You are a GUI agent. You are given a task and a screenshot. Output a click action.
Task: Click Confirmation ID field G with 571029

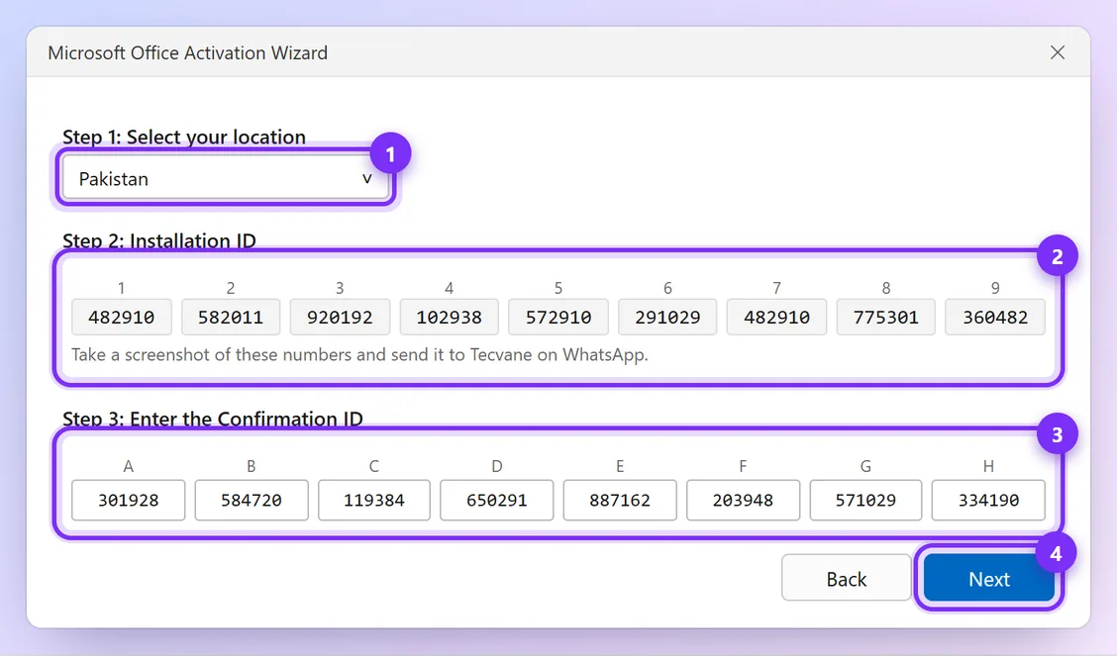coord(865,501)
